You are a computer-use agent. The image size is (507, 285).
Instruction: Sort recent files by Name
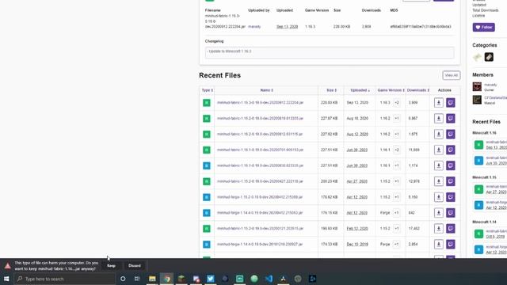tap(267, 90)
